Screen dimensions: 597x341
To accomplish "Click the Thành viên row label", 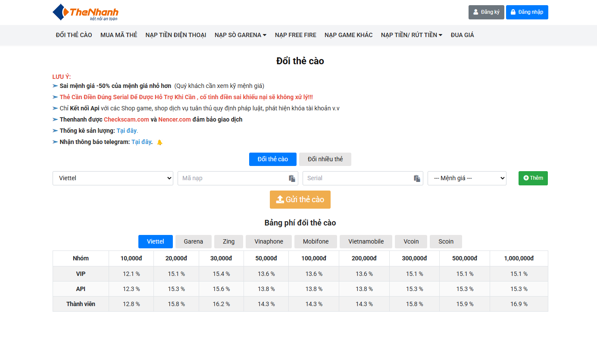I will click(x=81, y=304).
